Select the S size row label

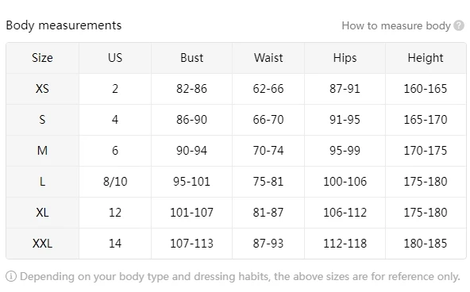pos(42,120)
